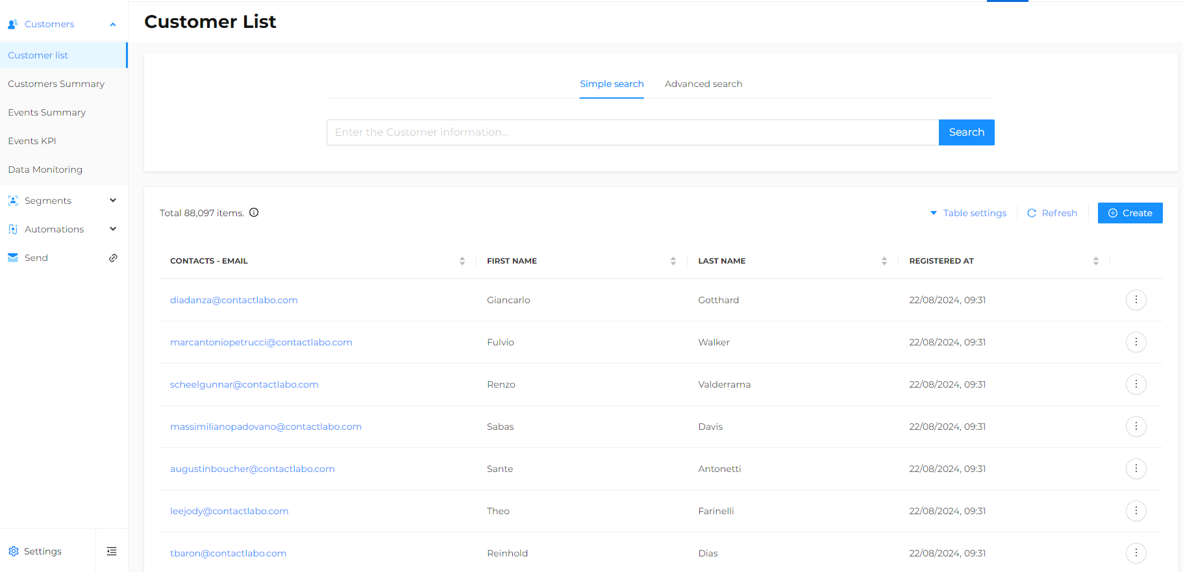Open row actions menu for Theo Farinelli
The height and width of the screenshot is (572, 1183).
[x=1136, y=511]
